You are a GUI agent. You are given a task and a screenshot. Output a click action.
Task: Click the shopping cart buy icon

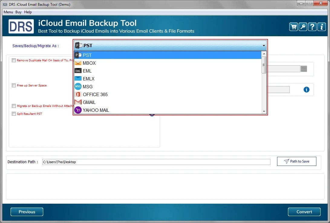click(x=293, y=27)
